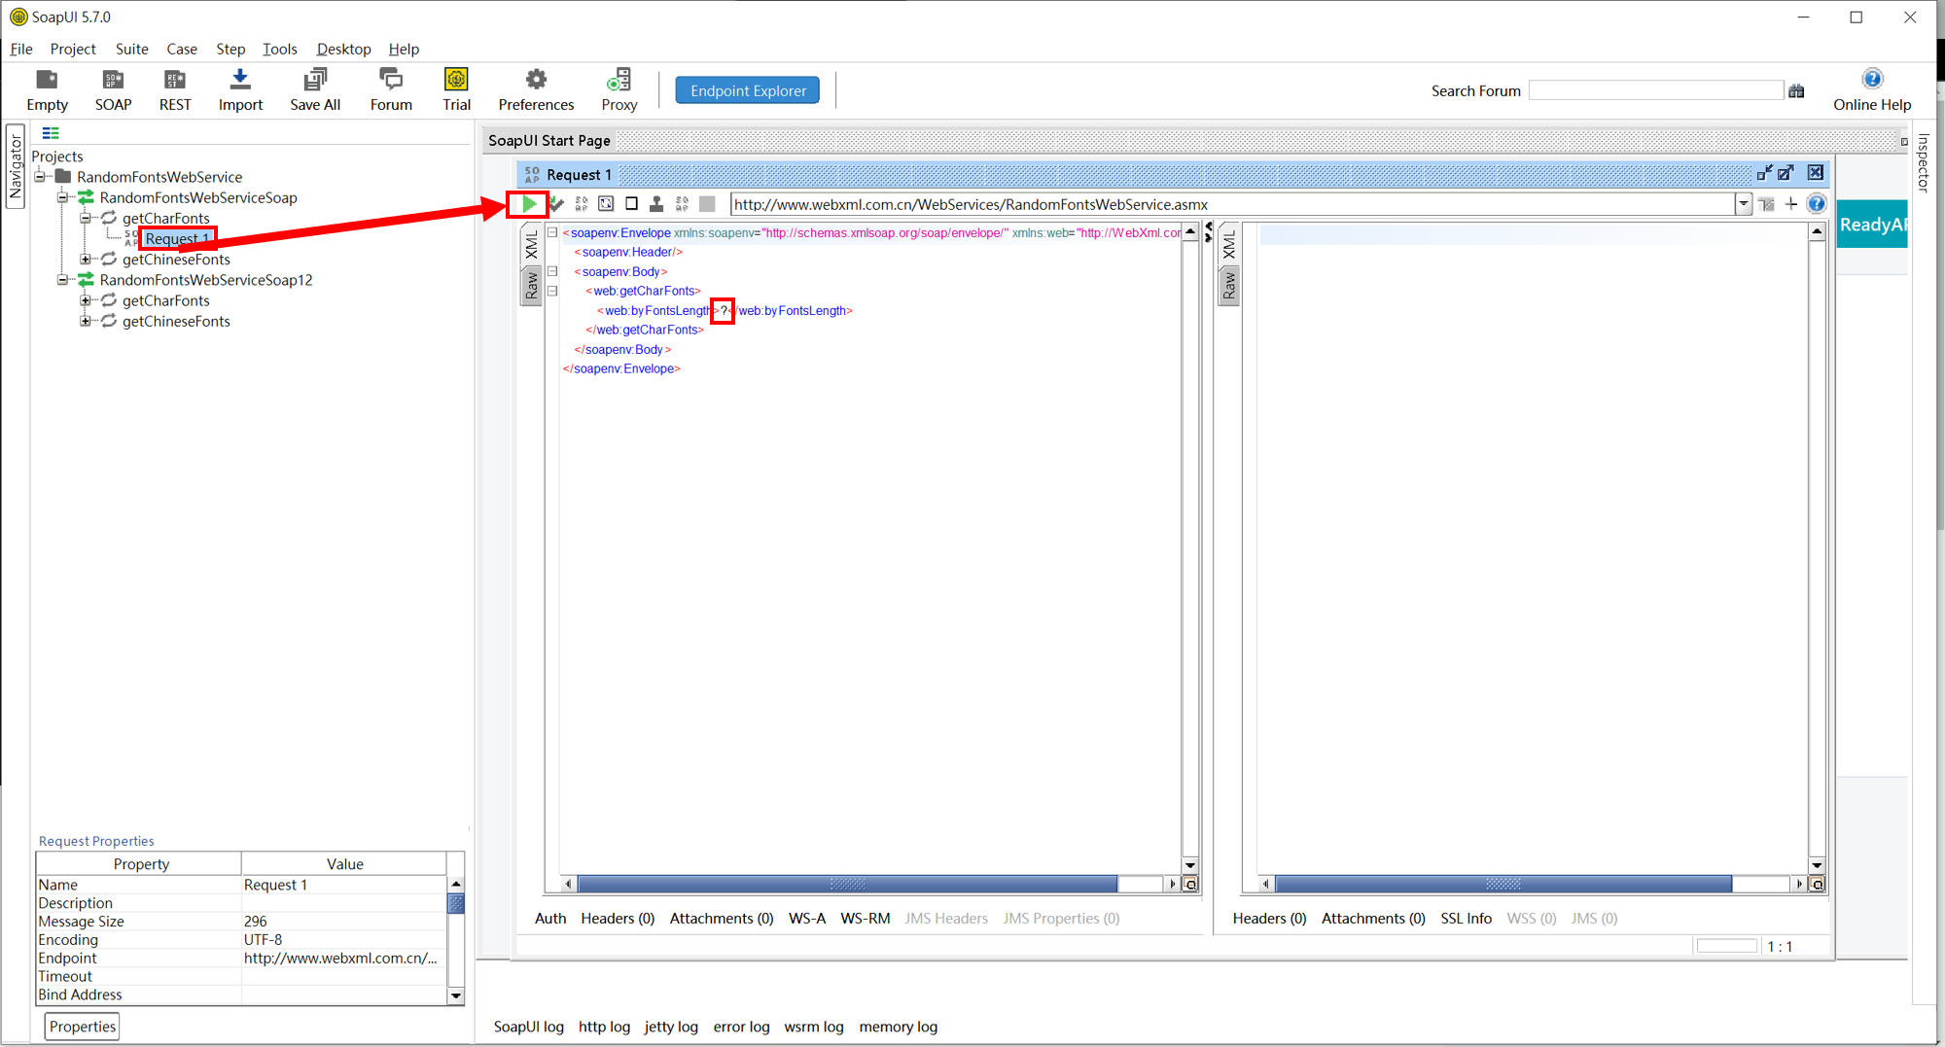Screen dimensions: 1945x1047
Task: Open Online Help icon
Action: pyautogui.click(x=1871, y=80)
